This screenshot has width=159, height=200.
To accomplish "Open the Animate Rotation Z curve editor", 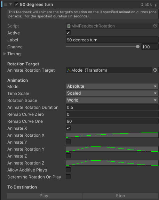I will tap(112, 163).
